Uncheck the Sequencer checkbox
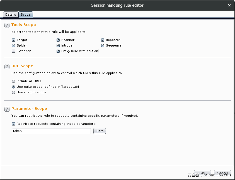The width and height of the screenshot is (235, 180). point(103,46)
